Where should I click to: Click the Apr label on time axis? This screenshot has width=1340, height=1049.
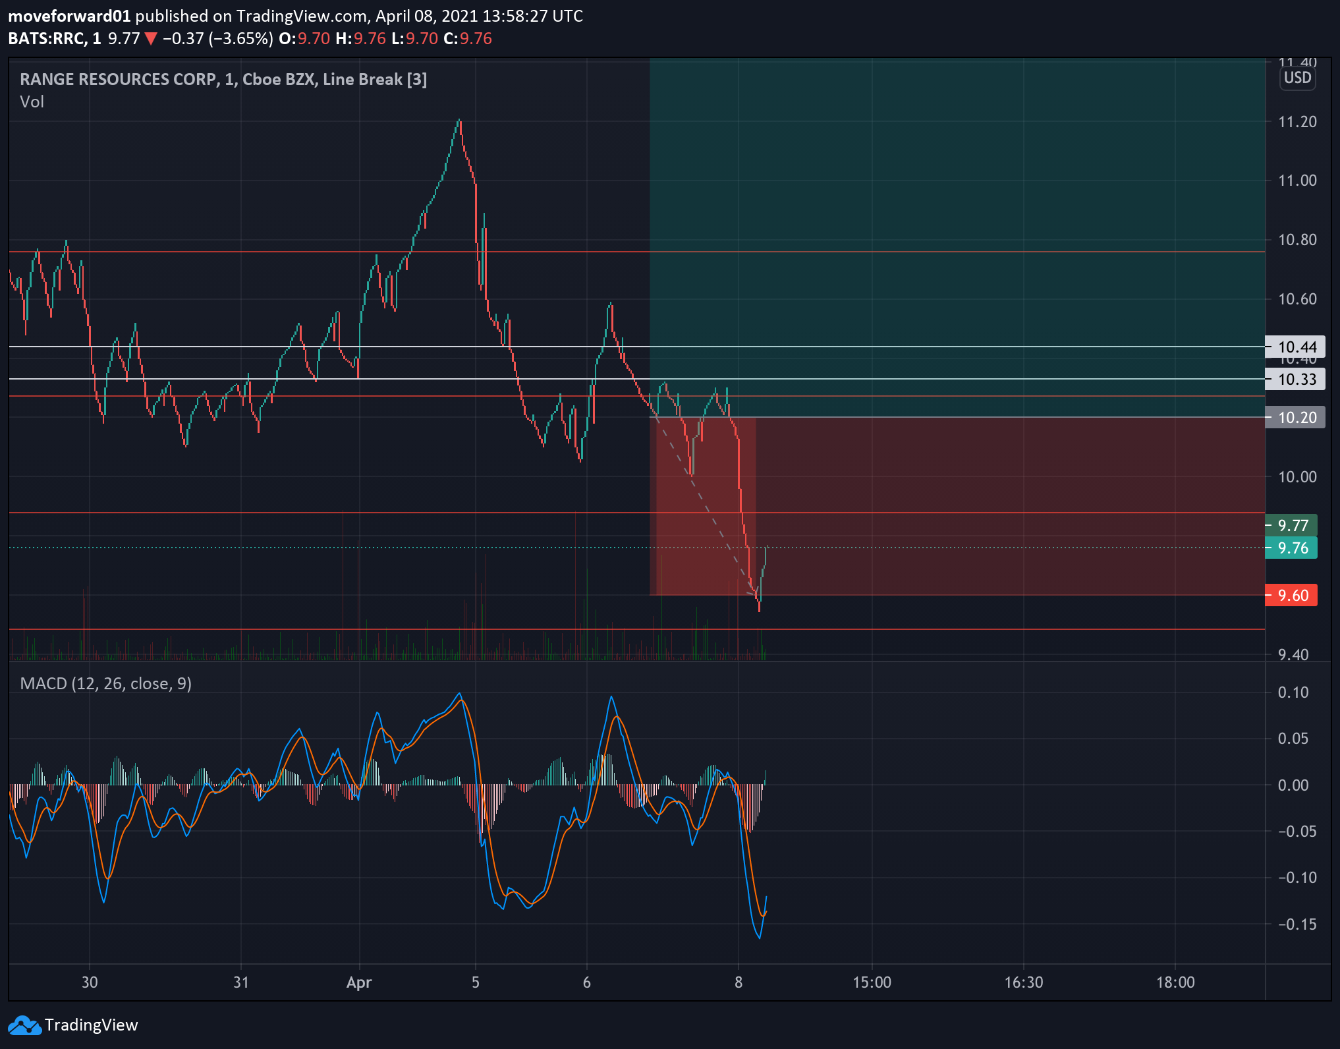(x=359, y=982)
